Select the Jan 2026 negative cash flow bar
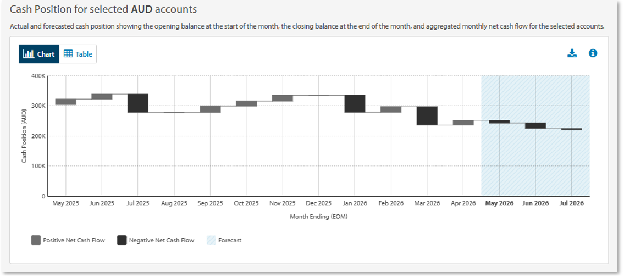The height and width of the screenshot is (276, 624). point(355,104)
